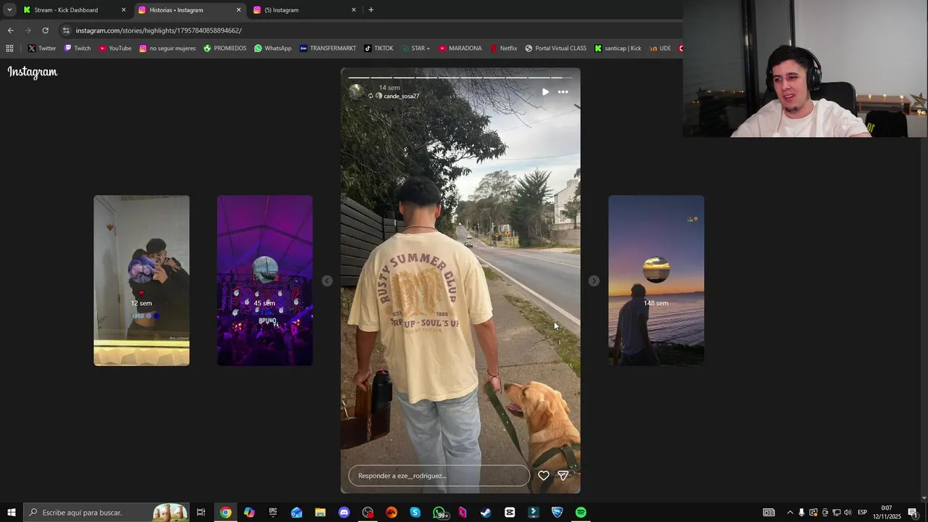Open the STAR + bookmark
928x522 pixels.
(415, 49)
